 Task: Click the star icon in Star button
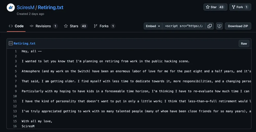(x=208, y=7)
